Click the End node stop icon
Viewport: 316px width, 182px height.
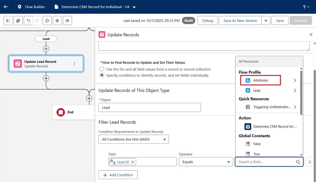click(x=61, y=112)
